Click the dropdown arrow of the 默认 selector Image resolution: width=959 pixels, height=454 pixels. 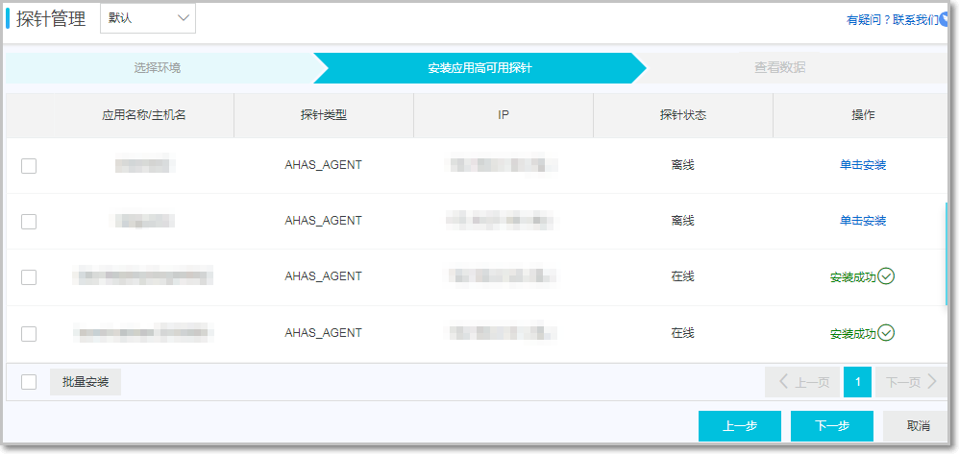pyautogui.click(x=183, y=18)
